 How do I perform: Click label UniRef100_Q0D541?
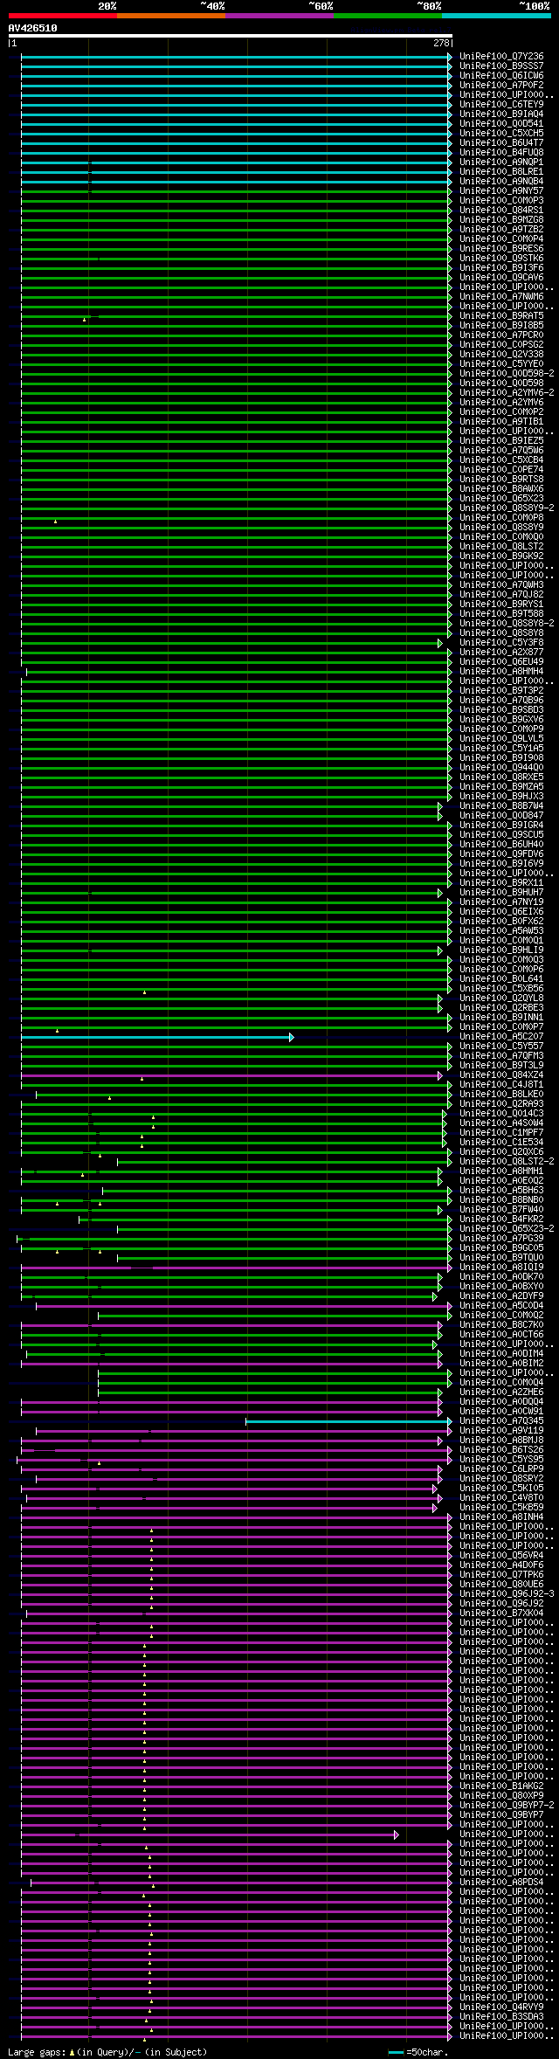point(501,124)
